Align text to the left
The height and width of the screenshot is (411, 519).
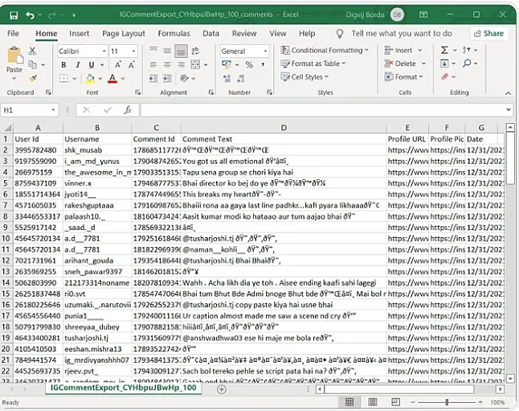coord(153,64)
